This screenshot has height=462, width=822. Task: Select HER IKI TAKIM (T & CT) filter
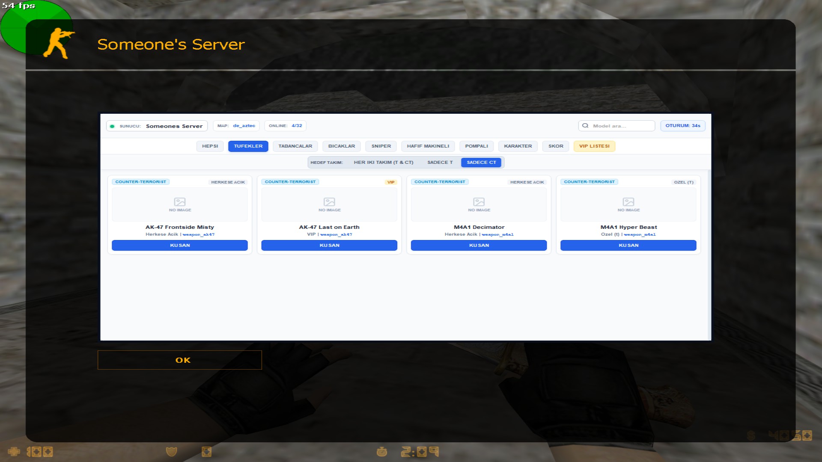click(384, 163)
